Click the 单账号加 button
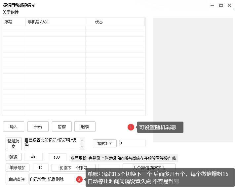Screen dimensions: 235x187 (17, 168)
